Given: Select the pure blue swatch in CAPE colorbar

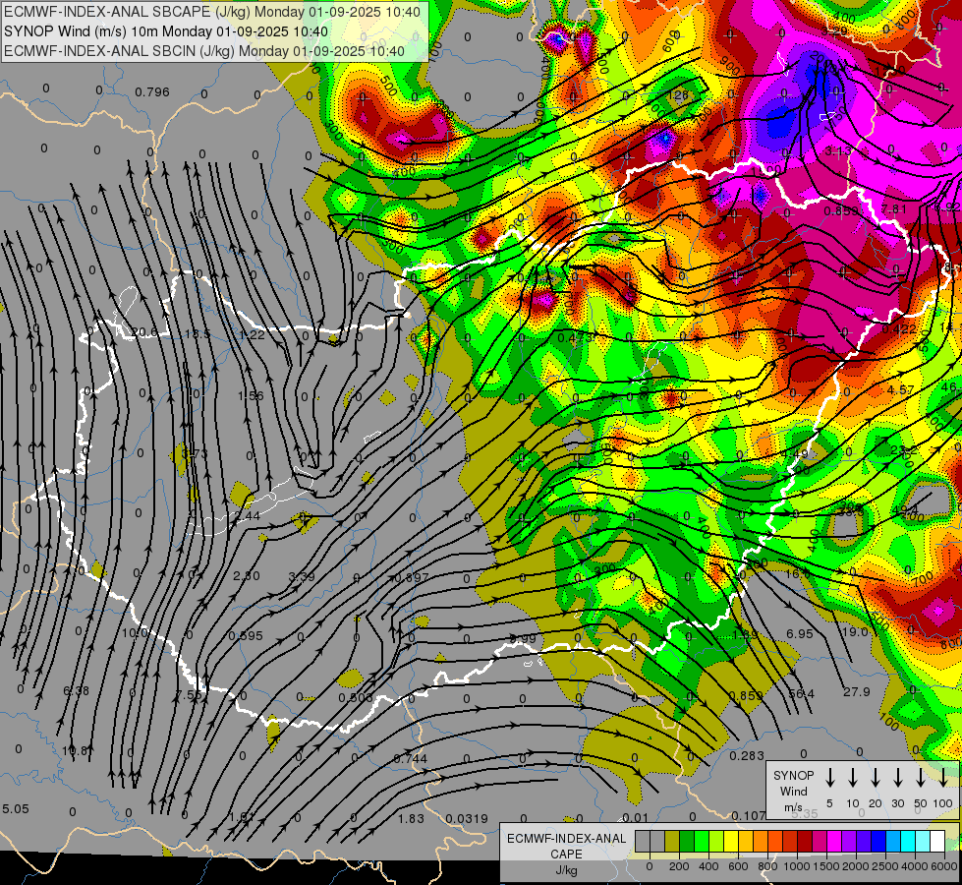Looking at the screenshot, I should pyautogui.click(x=877, y=841).
